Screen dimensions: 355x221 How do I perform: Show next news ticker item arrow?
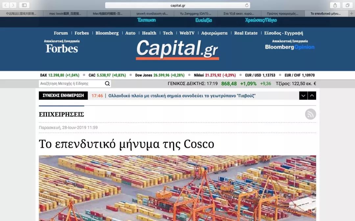(303, 96)
